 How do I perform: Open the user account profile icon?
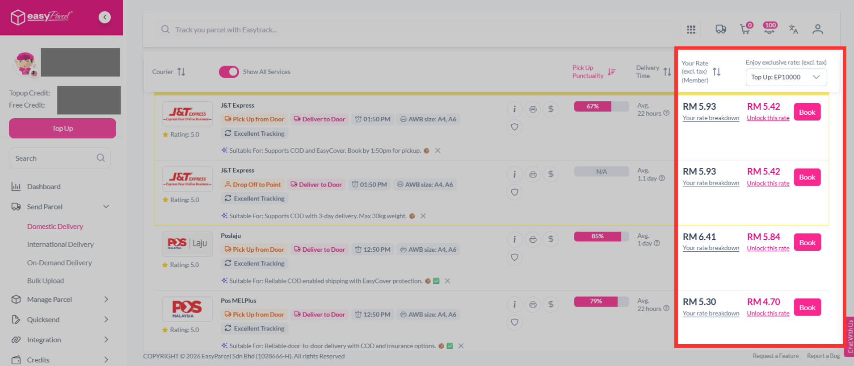[x=818, y=29]
